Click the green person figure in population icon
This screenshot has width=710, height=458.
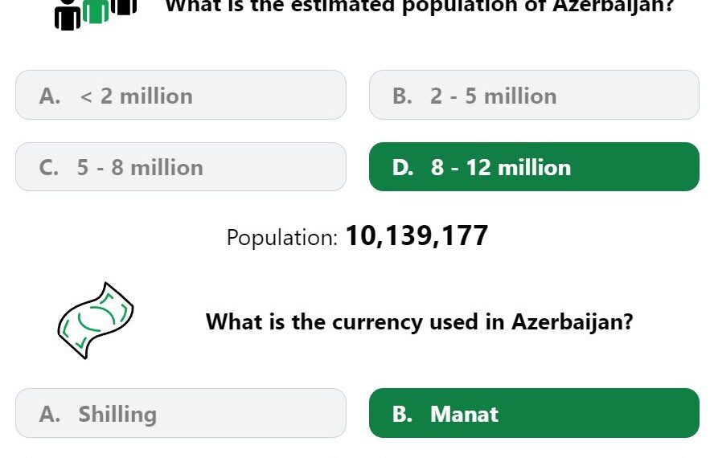click(96, 11)
